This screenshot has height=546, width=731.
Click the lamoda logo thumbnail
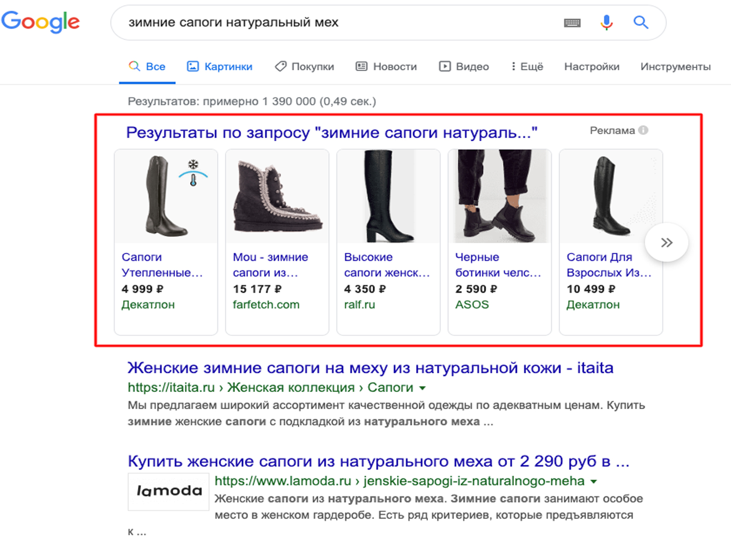pyautogui.click(x=169, y=491)
